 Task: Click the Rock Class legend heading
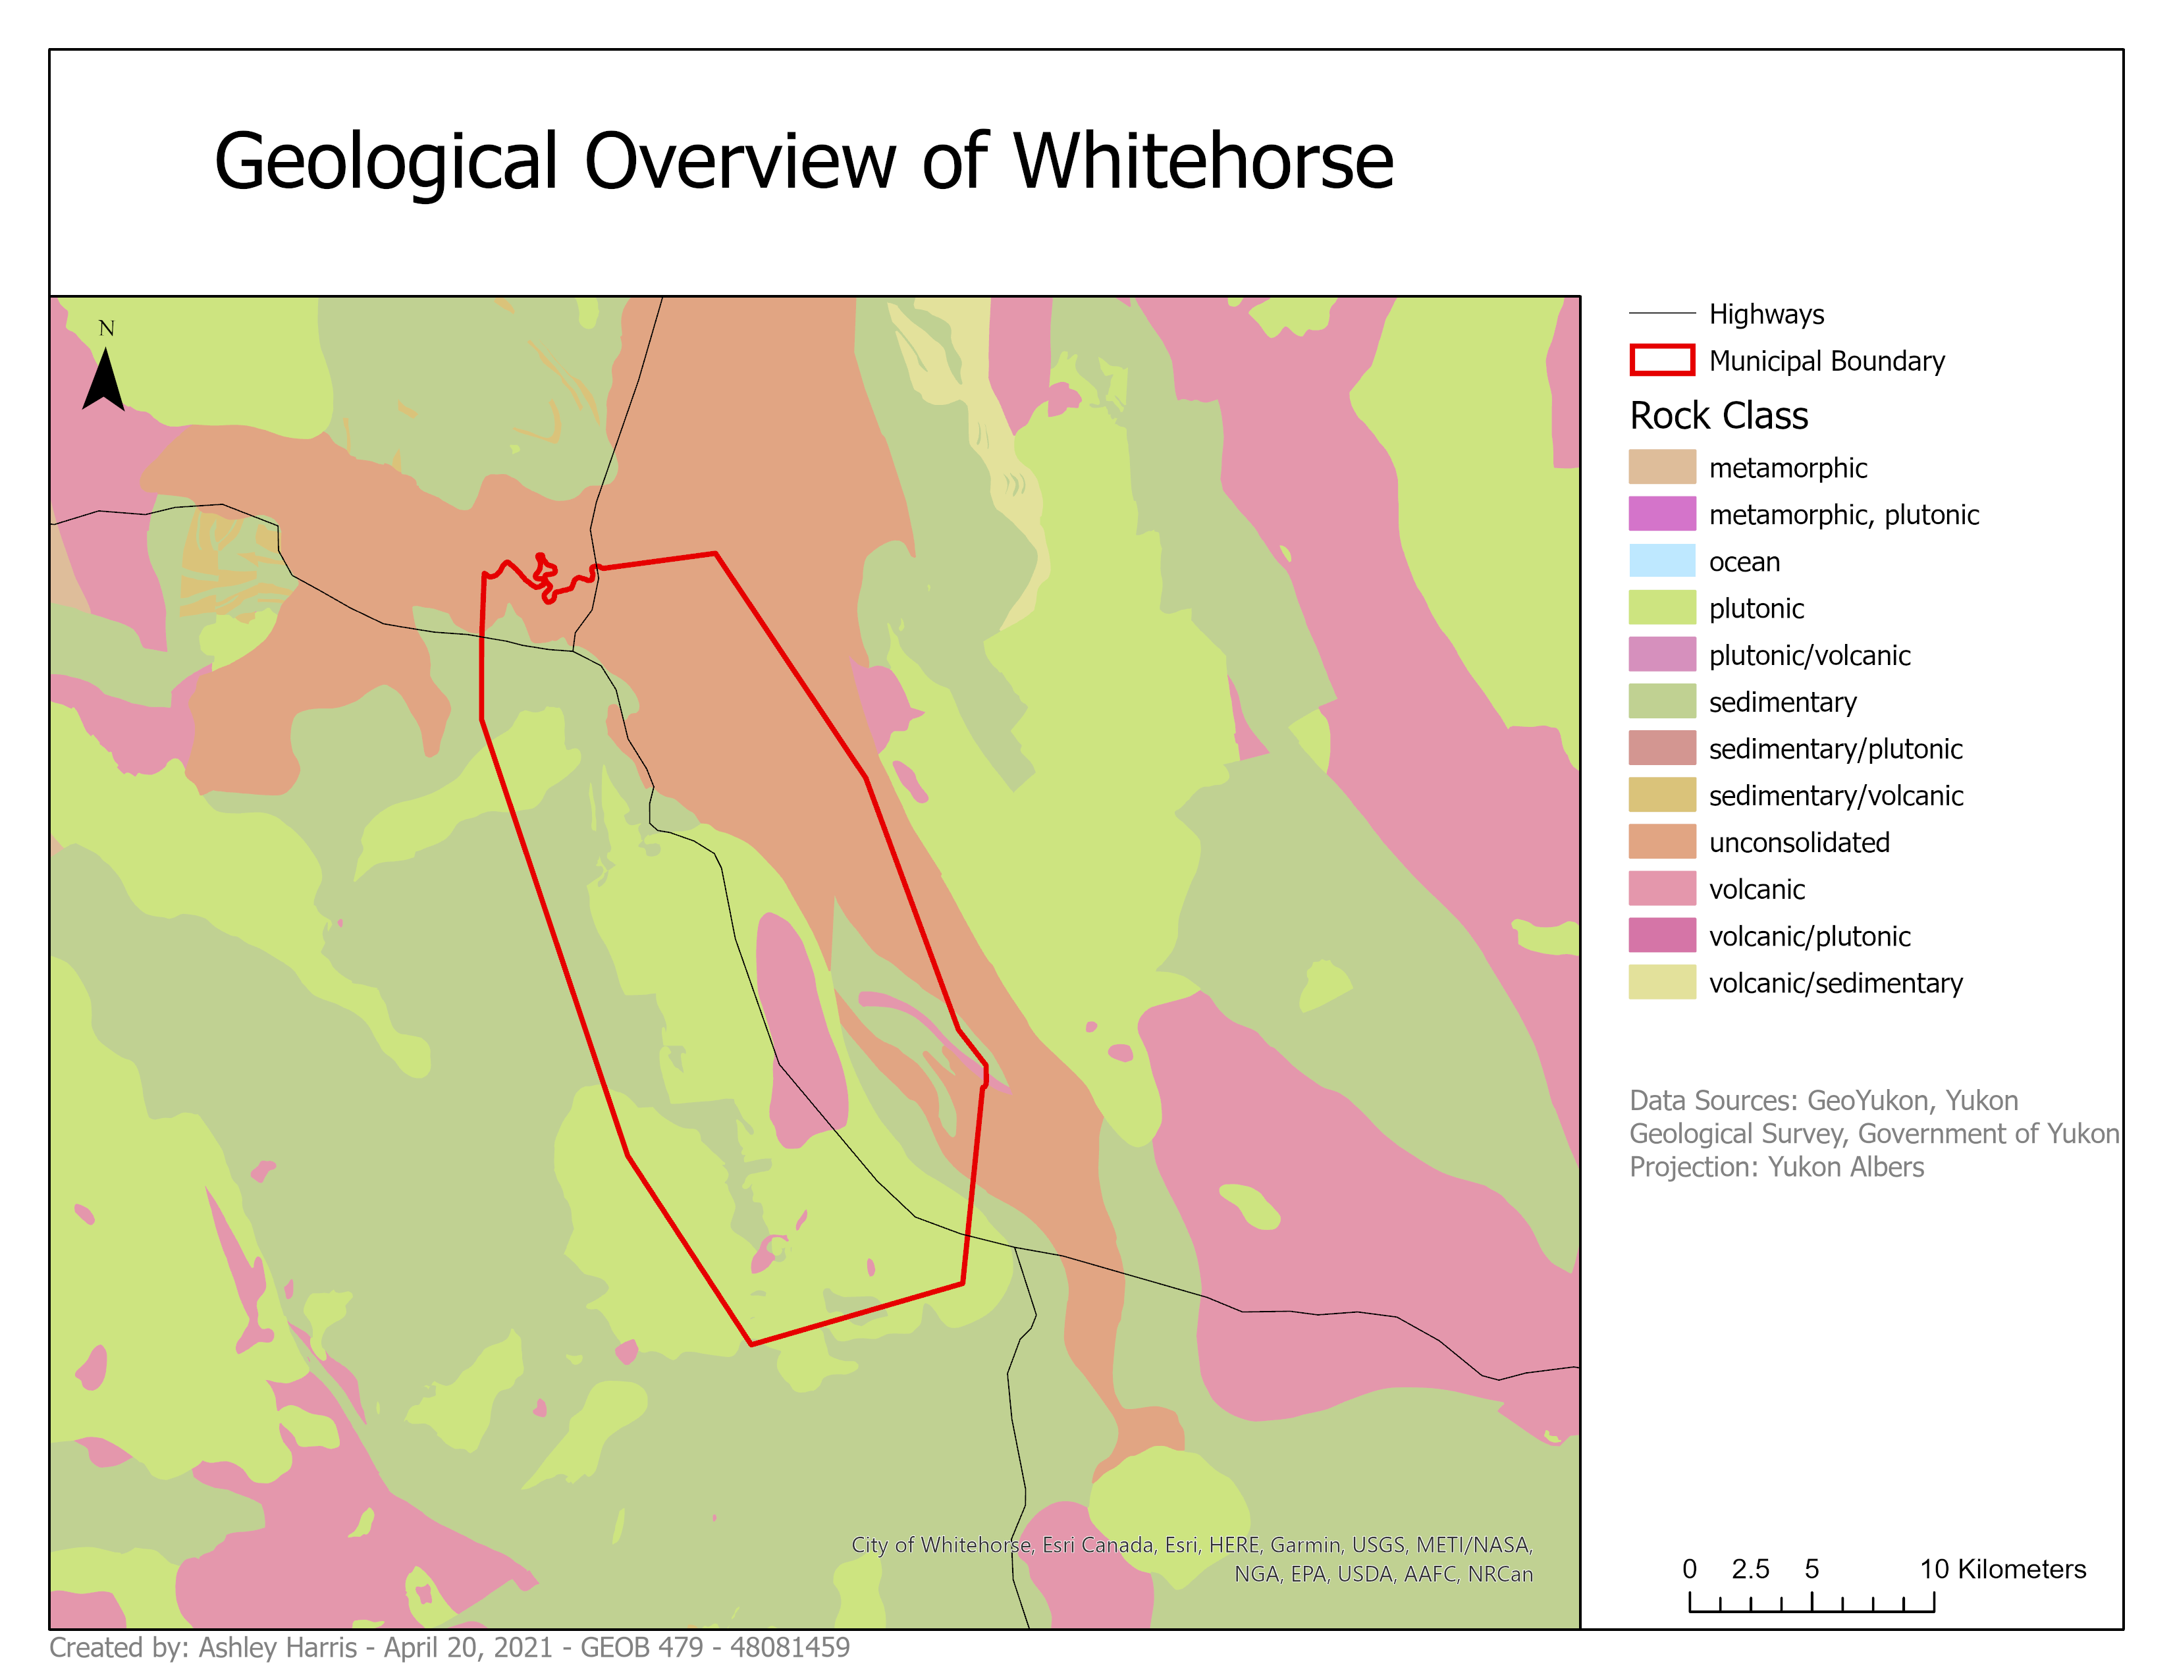[1718, 415]
